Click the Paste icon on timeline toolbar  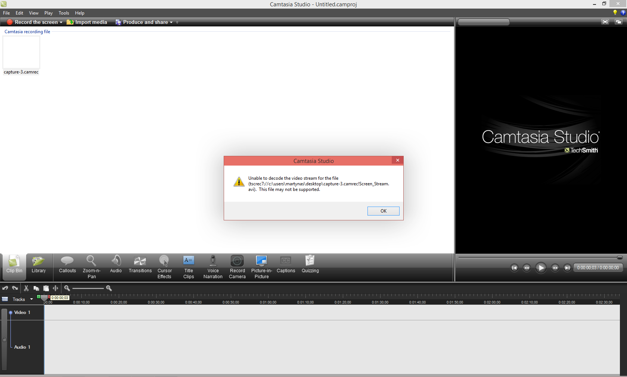tap(46, 288)
